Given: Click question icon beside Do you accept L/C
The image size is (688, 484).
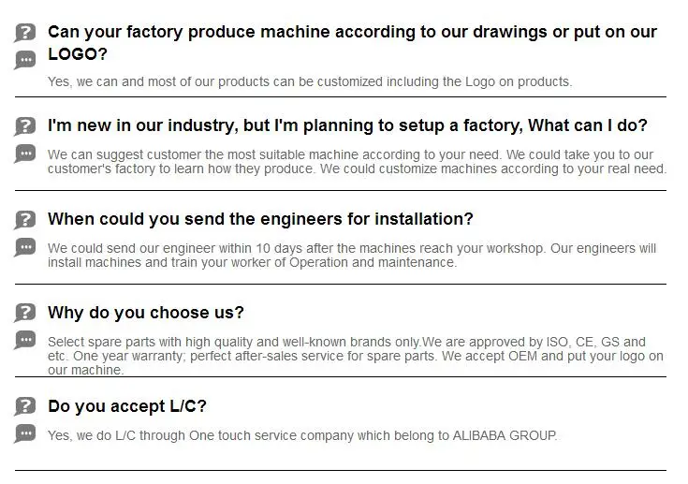Looking at the screenshot, I should 25,407.
